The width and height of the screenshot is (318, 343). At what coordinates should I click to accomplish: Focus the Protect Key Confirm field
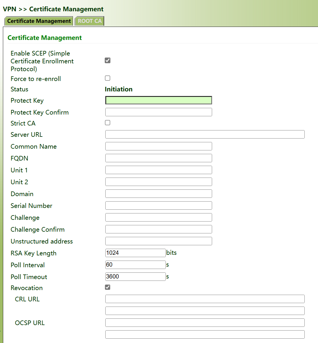click(x=159, y=112)
